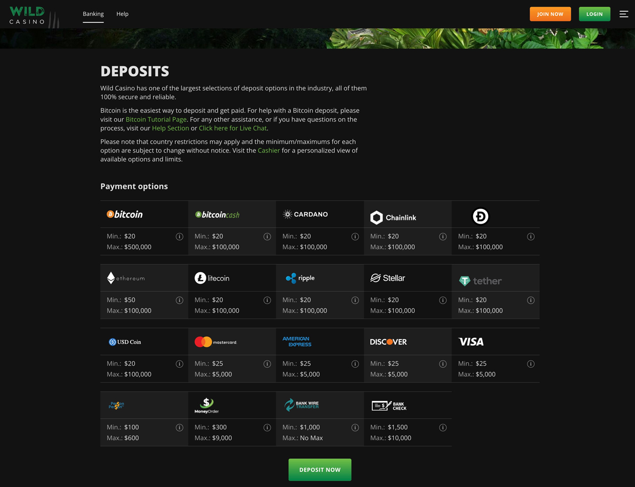Click the Ethereum Min. $50 value
Image resolution: width=635 pixels, height=487 pixels.
pos(130,300)
